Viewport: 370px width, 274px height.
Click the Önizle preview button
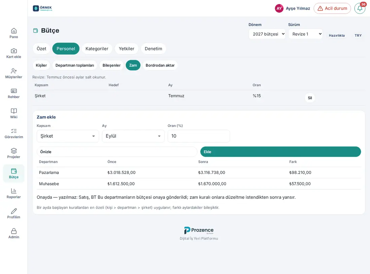(117, 152)
